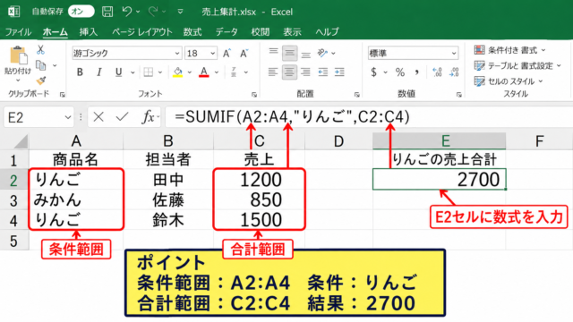Open the データ tab
The height and width of the screenshot is (322, 573).
point(227,32)
